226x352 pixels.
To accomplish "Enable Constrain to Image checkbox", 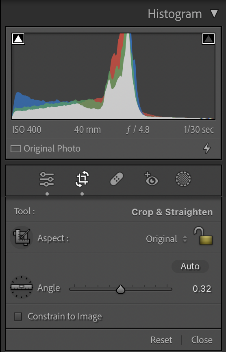I will pos(18,317).
